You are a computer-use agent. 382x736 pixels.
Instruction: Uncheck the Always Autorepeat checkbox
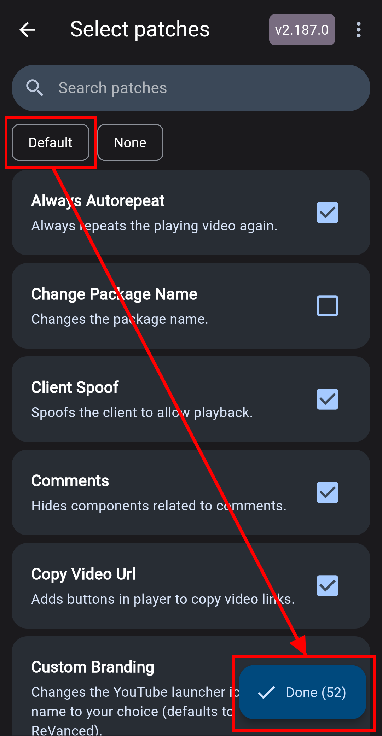tap(328, 212)
